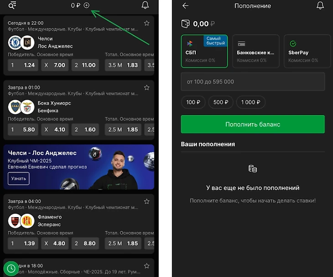Click the deposit amount input field
The height and width of the screenshot is (277, 333).
pos(253,82)
